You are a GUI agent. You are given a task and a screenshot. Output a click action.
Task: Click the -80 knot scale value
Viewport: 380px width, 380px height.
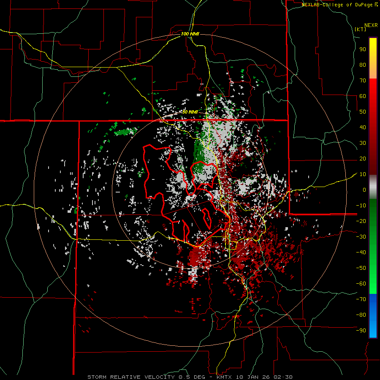[361, 315]
